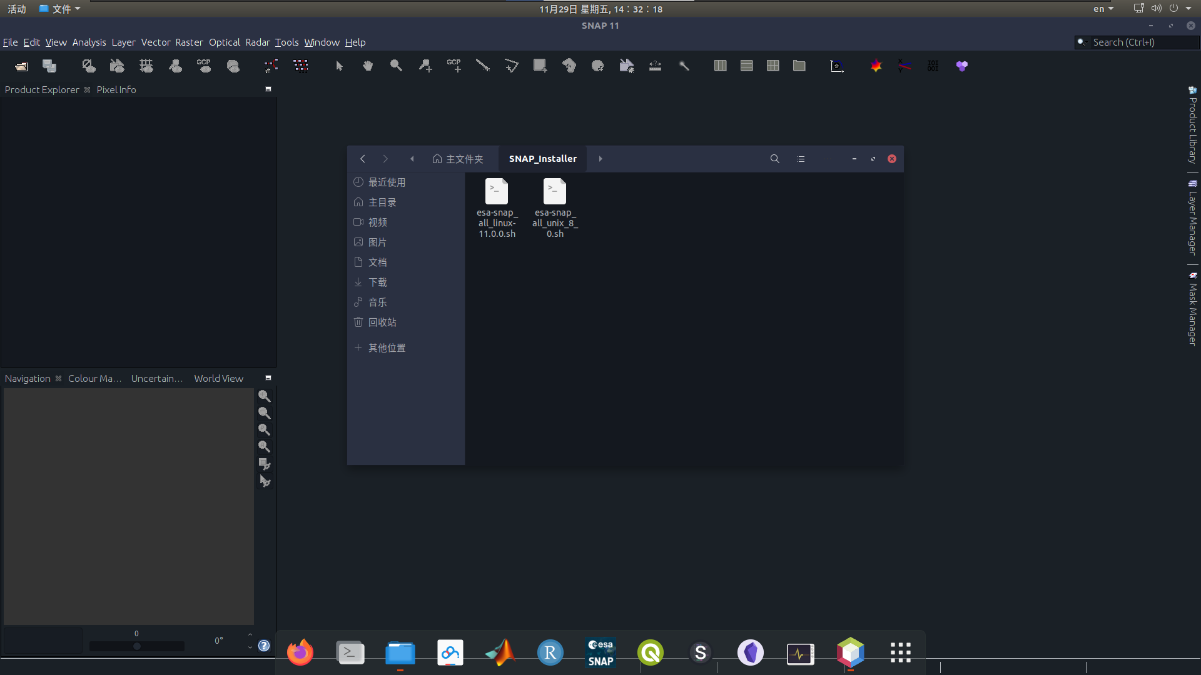Open the en input language dropdown
1201x675 pixels.
coord(1103,9)
